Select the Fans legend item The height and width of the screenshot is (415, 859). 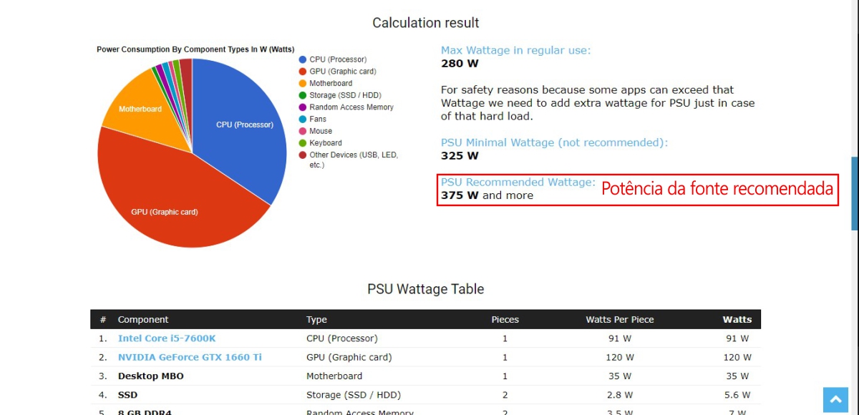312,119
